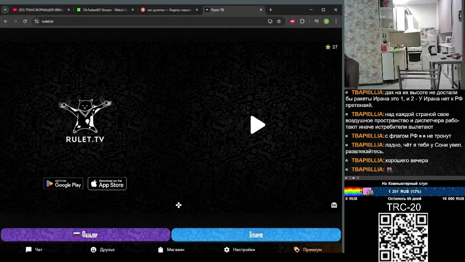The width and height of the screenshot is (465, 262).
Task: Click the chat speech bubble icon
Action: click(29, 250)
